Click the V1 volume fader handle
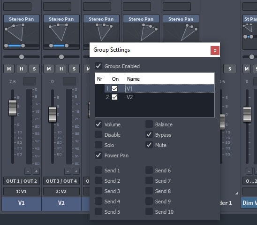The height and width of the screenshot is (225, 257). pyautogui.click(x=13, y=108)
